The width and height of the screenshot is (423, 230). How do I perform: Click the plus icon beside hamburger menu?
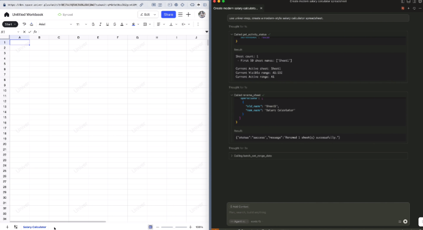[x=188, y=15]
